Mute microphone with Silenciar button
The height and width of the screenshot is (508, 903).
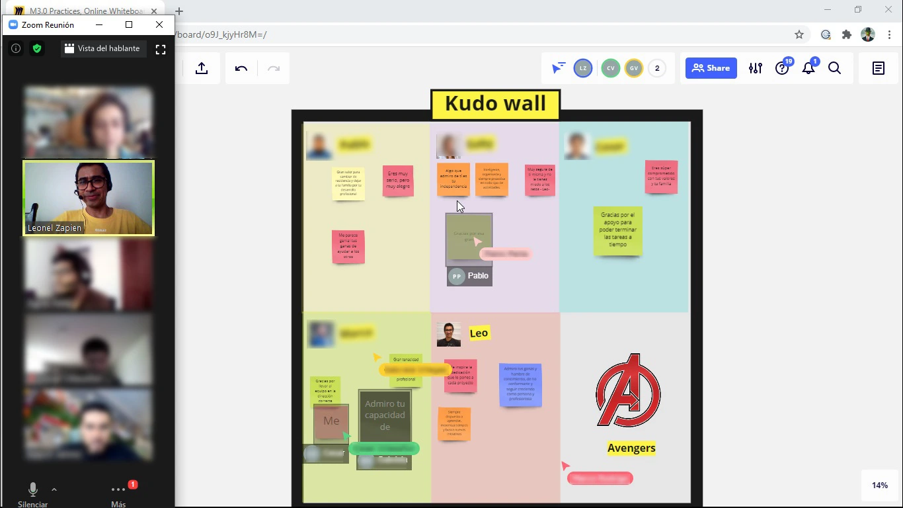[33, 493]
